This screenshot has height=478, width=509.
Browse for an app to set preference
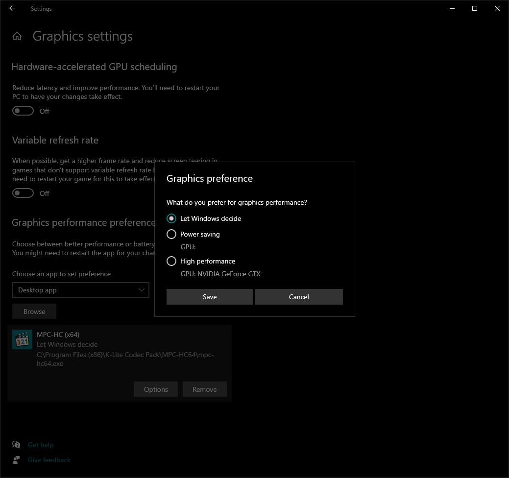tap(34, 311)
